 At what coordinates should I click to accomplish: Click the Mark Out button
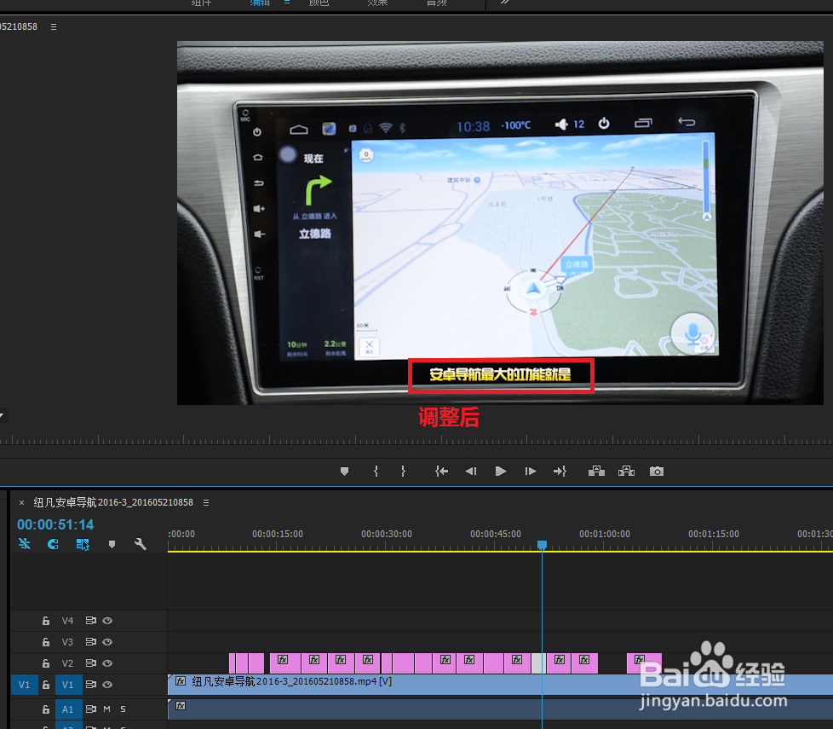403,472
